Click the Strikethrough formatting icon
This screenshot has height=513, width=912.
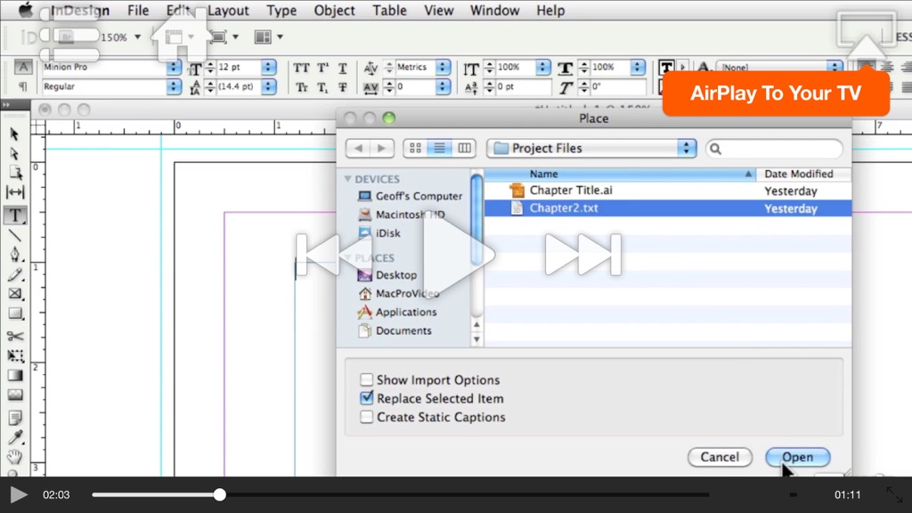point(343,87)
